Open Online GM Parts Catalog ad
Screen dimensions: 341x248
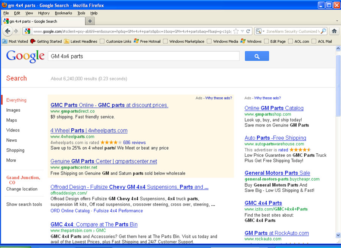(x=274, y=108)
